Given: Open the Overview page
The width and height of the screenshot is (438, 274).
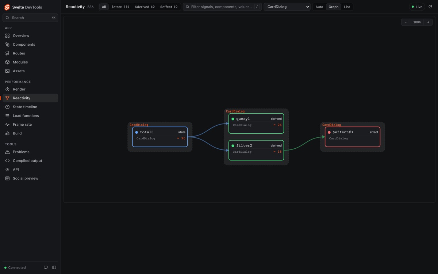Looking at the screenshot, I should (30, 36).
